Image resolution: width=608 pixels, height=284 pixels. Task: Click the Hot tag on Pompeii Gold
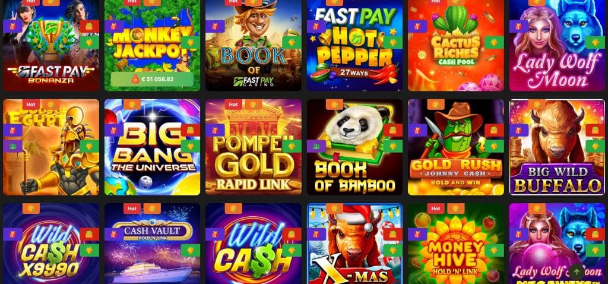pyautogui.click(x=233, y=105)
